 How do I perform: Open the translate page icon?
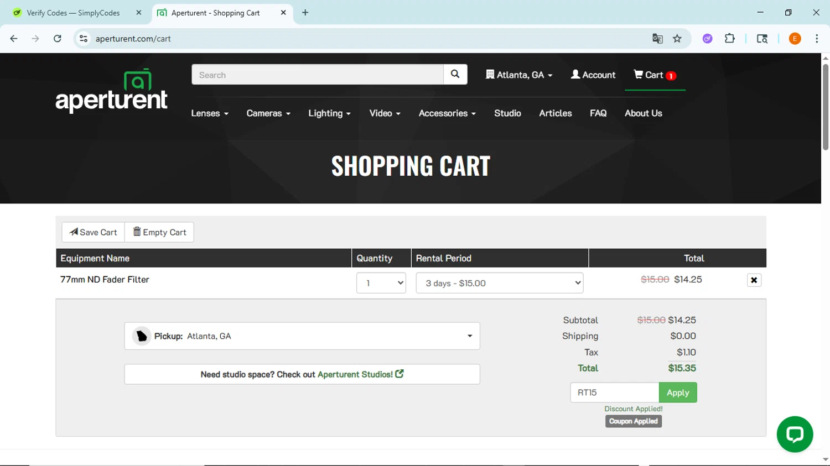(657, 39)
